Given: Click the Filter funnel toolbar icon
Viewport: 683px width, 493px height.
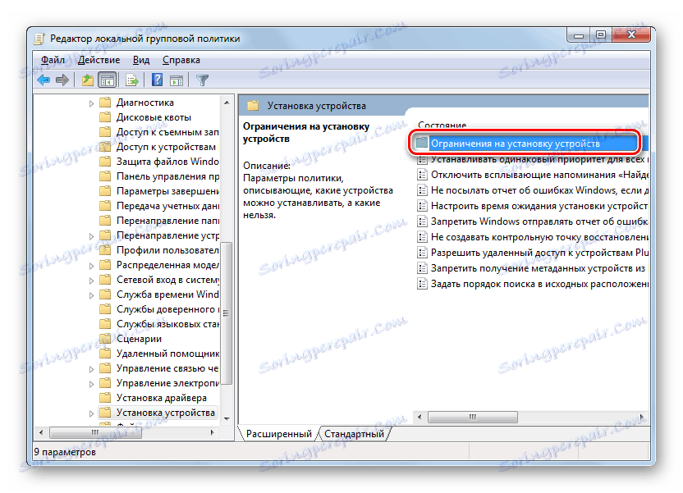Looking at the screenshot, I should tap(202, 80).
